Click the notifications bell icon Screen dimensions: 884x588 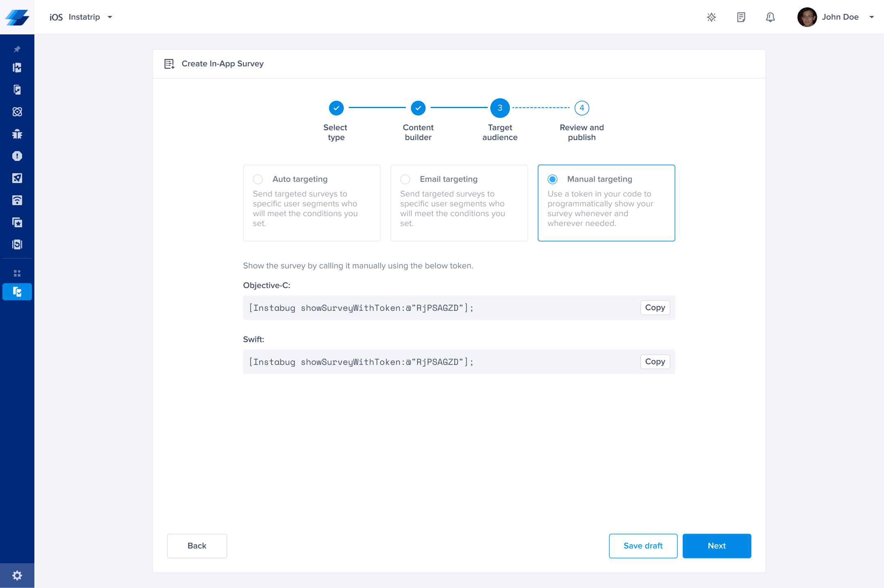point(770,17)
